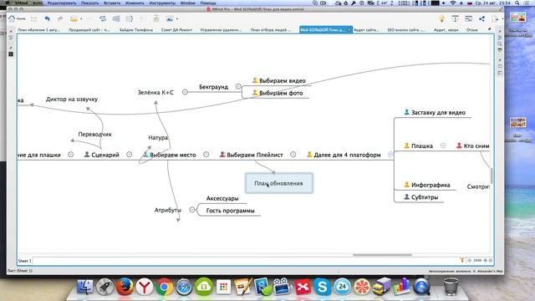Open the dropdown arrow beside the image icon

click(x=176, y=19)
